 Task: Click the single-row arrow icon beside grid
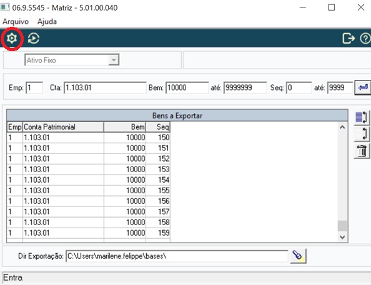click(x=362, y=134)
